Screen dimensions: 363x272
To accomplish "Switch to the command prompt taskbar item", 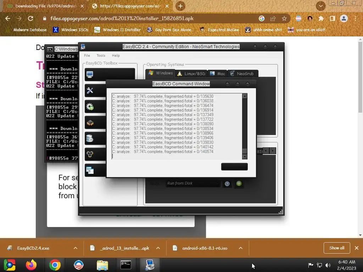I will [126, 265].
